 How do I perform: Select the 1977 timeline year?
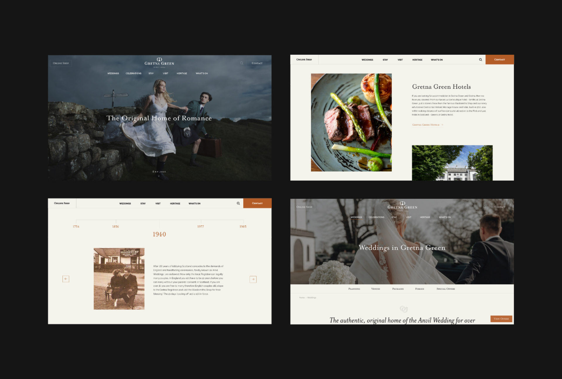(201, 227)
